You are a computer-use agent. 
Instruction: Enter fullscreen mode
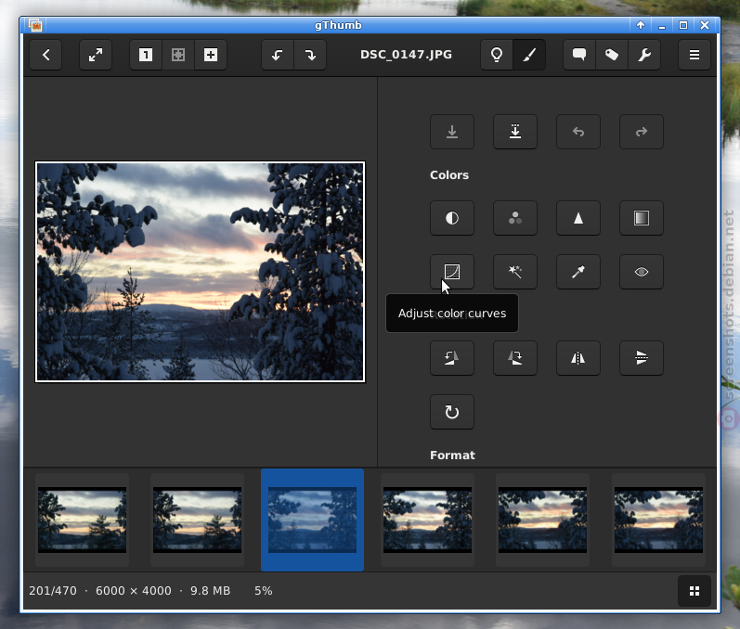click(x=96, y=55)
